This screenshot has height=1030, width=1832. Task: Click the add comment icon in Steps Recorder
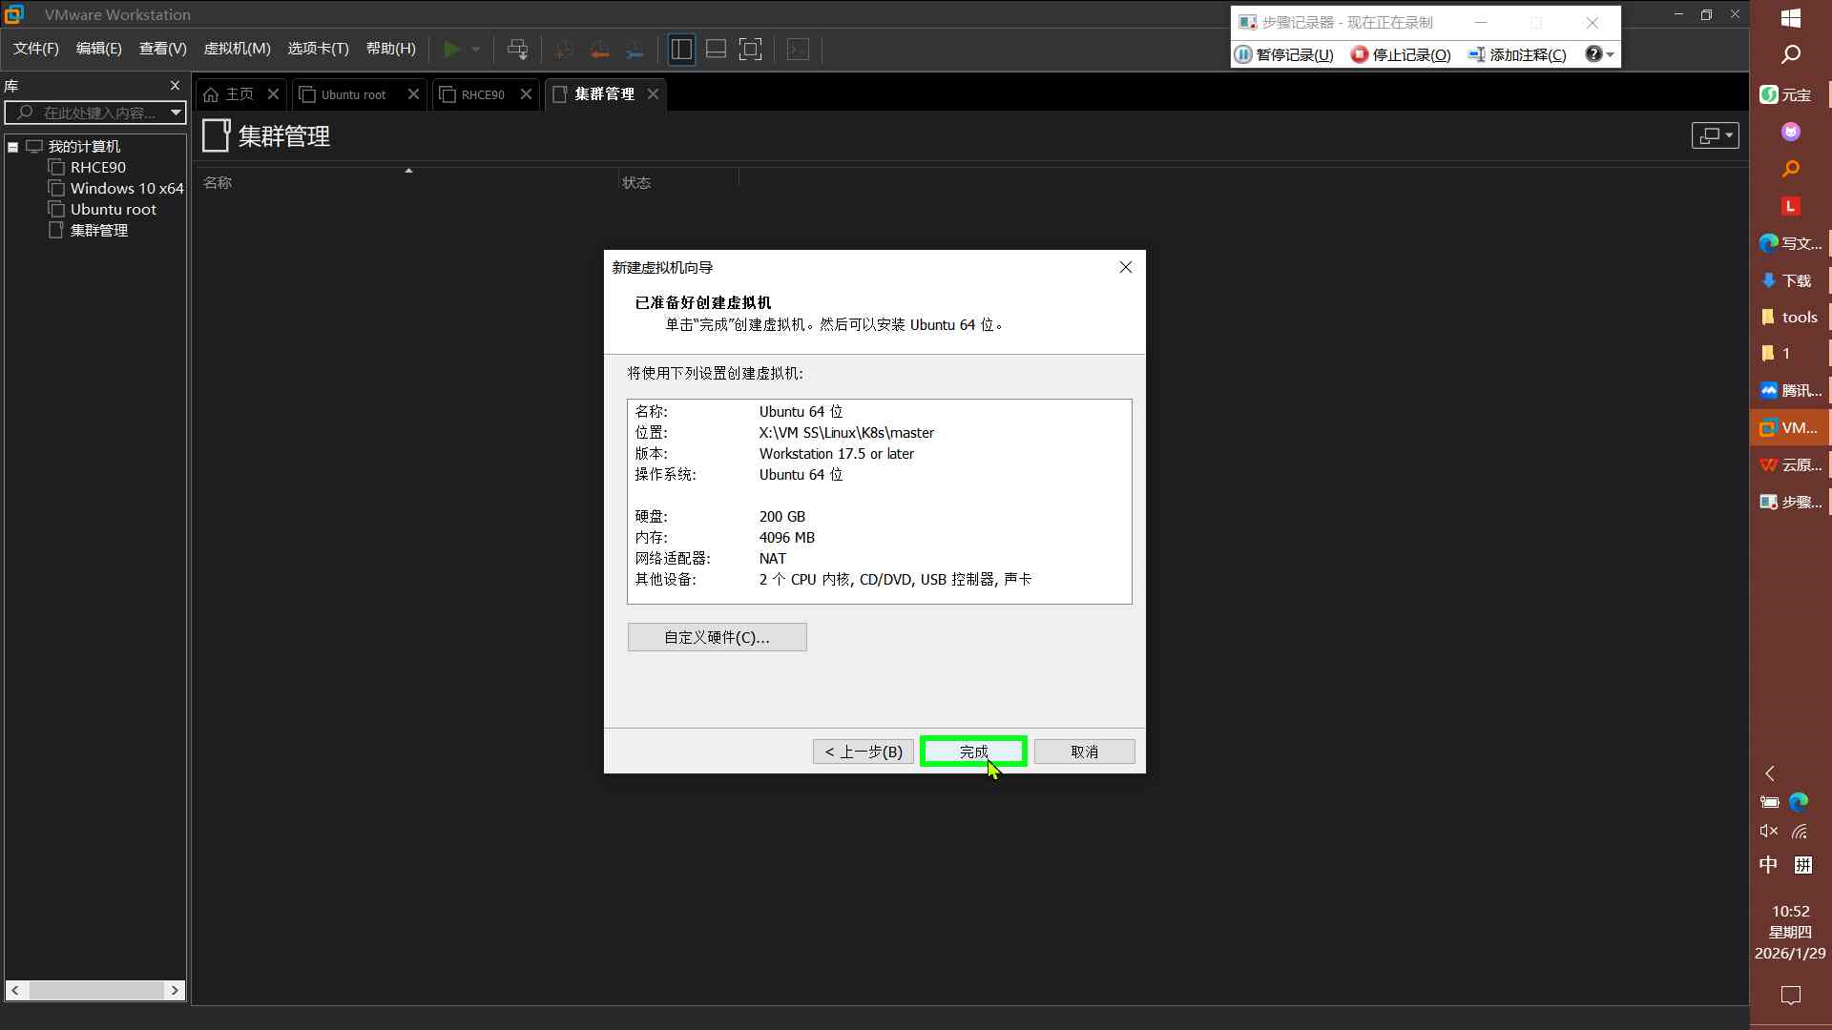click(1476, 54)
